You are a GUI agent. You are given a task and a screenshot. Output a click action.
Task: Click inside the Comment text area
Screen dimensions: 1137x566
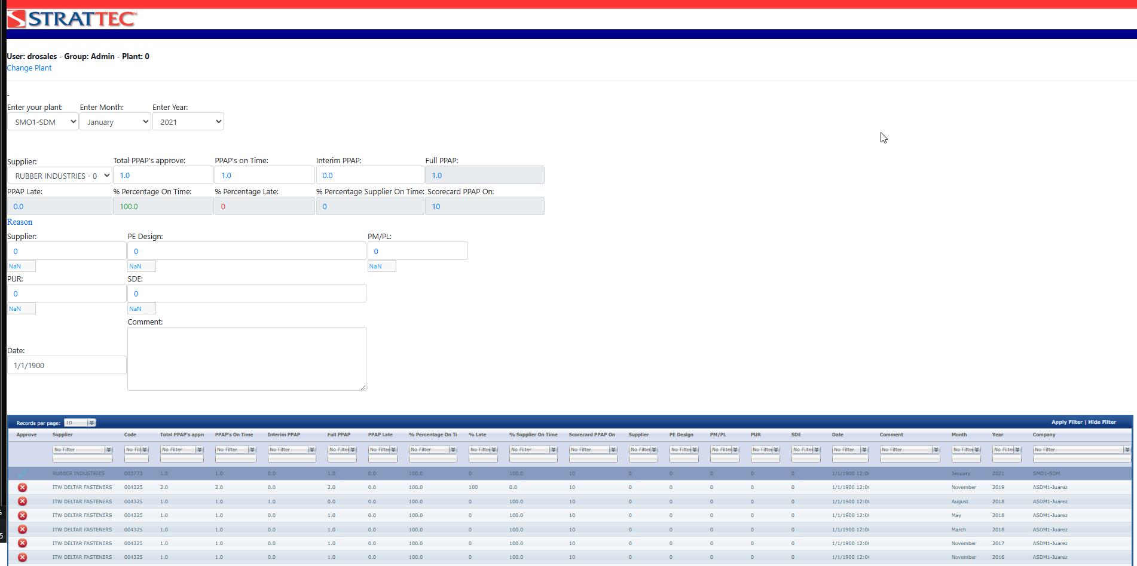click(x=246, y=359)
